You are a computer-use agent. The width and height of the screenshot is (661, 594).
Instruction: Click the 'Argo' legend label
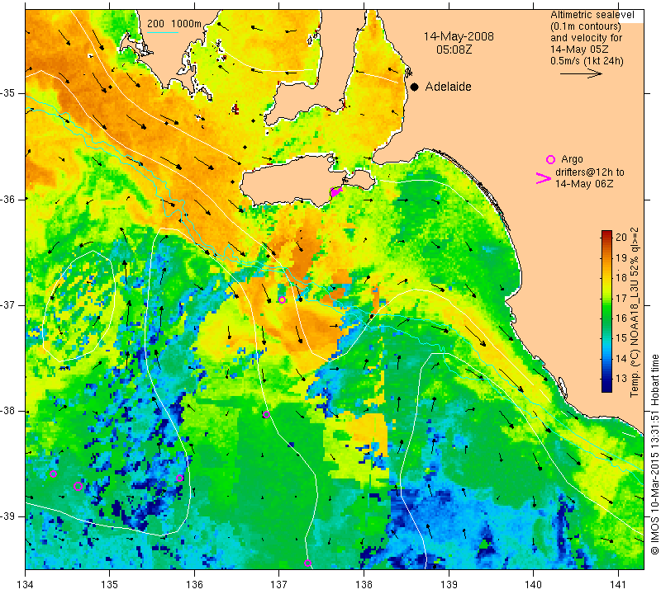(572, 159)
